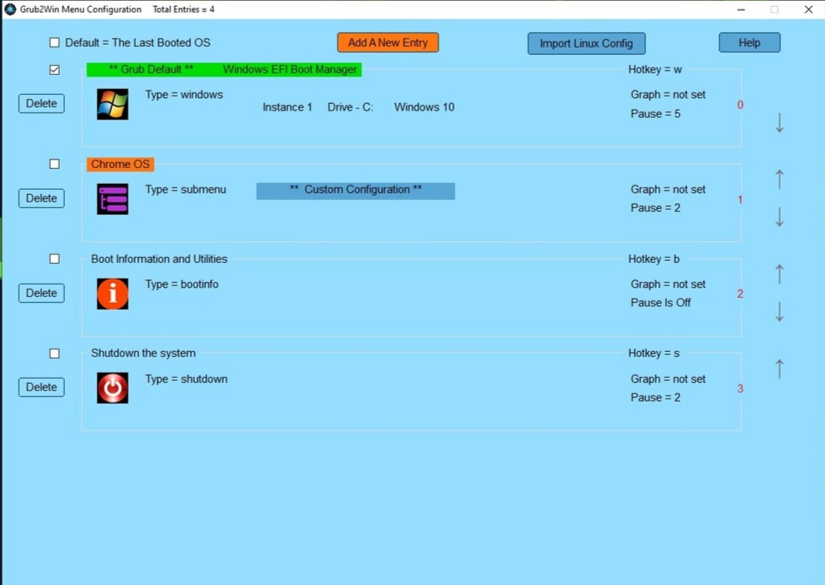This screenshot has height=585, width=825.
Task: Move Boot Information entry up with the arrow
Action: point(779,274)
